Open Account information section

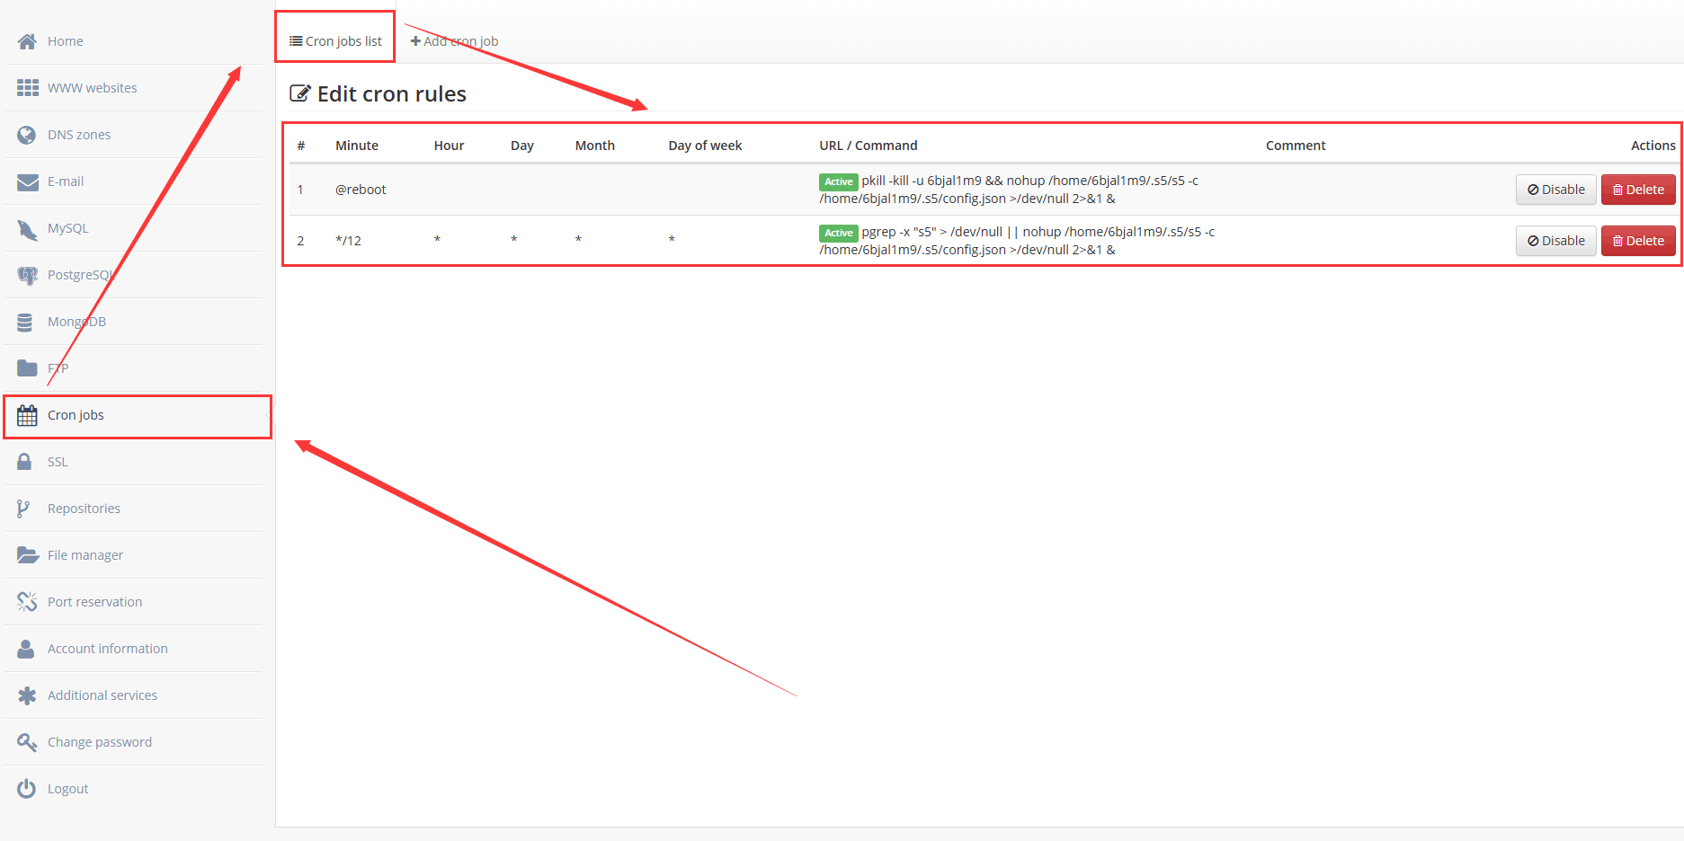click(107, 649)
